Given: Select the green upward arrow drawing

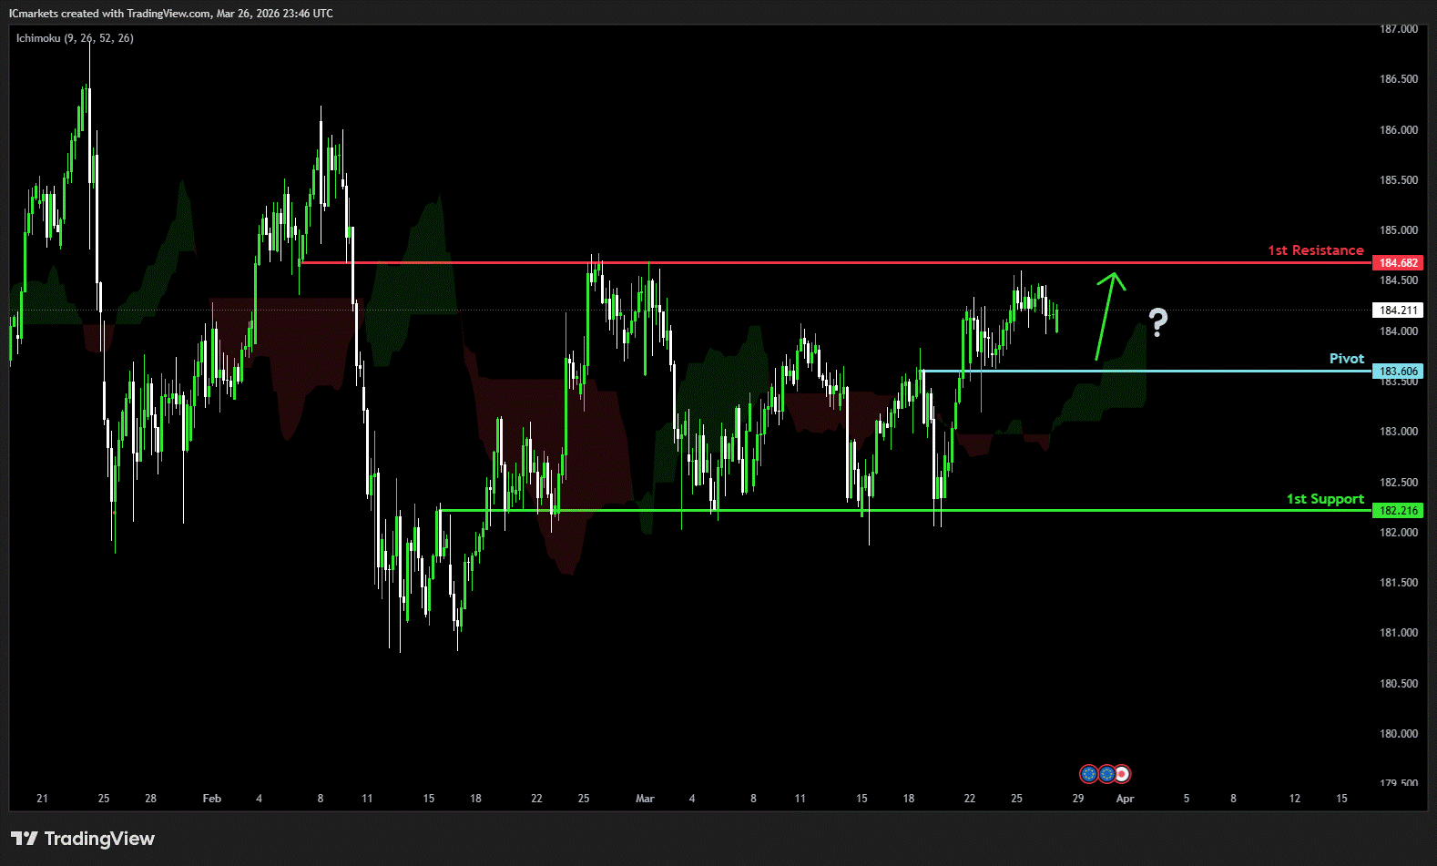Looking at the screenshot, I should point(1109,315).
